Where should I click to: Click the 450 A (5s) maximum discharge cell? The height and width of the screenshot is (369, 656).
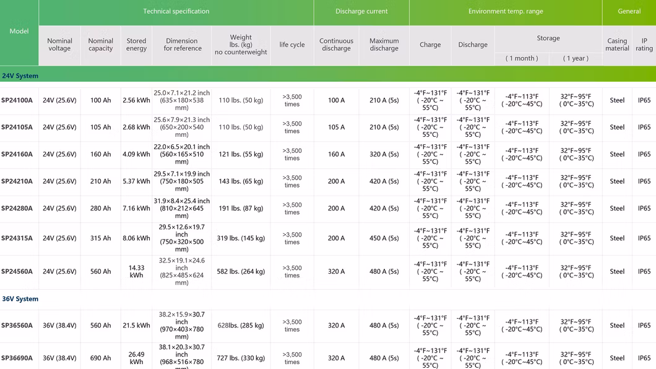click(x=384, y=238)
